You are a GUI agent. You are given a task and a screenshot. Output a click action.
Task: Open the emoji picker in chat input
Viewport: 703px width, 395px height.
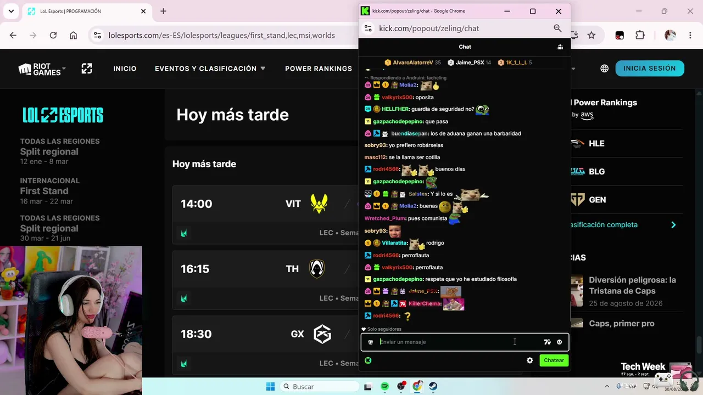coord(559,342)
